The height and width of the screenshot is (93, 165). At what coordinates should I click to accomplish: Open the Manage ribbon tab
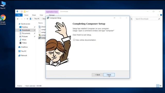pos(52,15)
